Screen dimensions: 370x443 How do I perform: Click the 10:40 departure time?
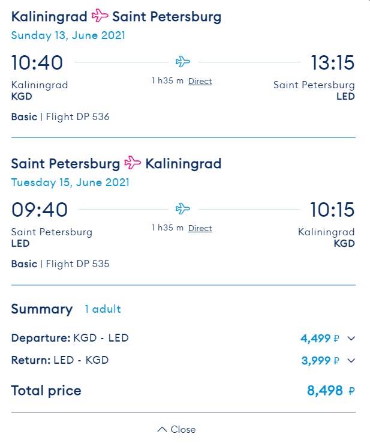[37, 62]
